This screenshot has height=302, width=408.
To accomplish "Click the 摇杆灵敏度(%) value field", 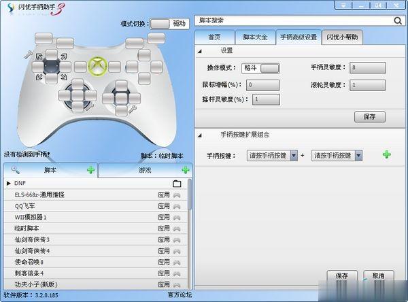I will coord(266,99).
